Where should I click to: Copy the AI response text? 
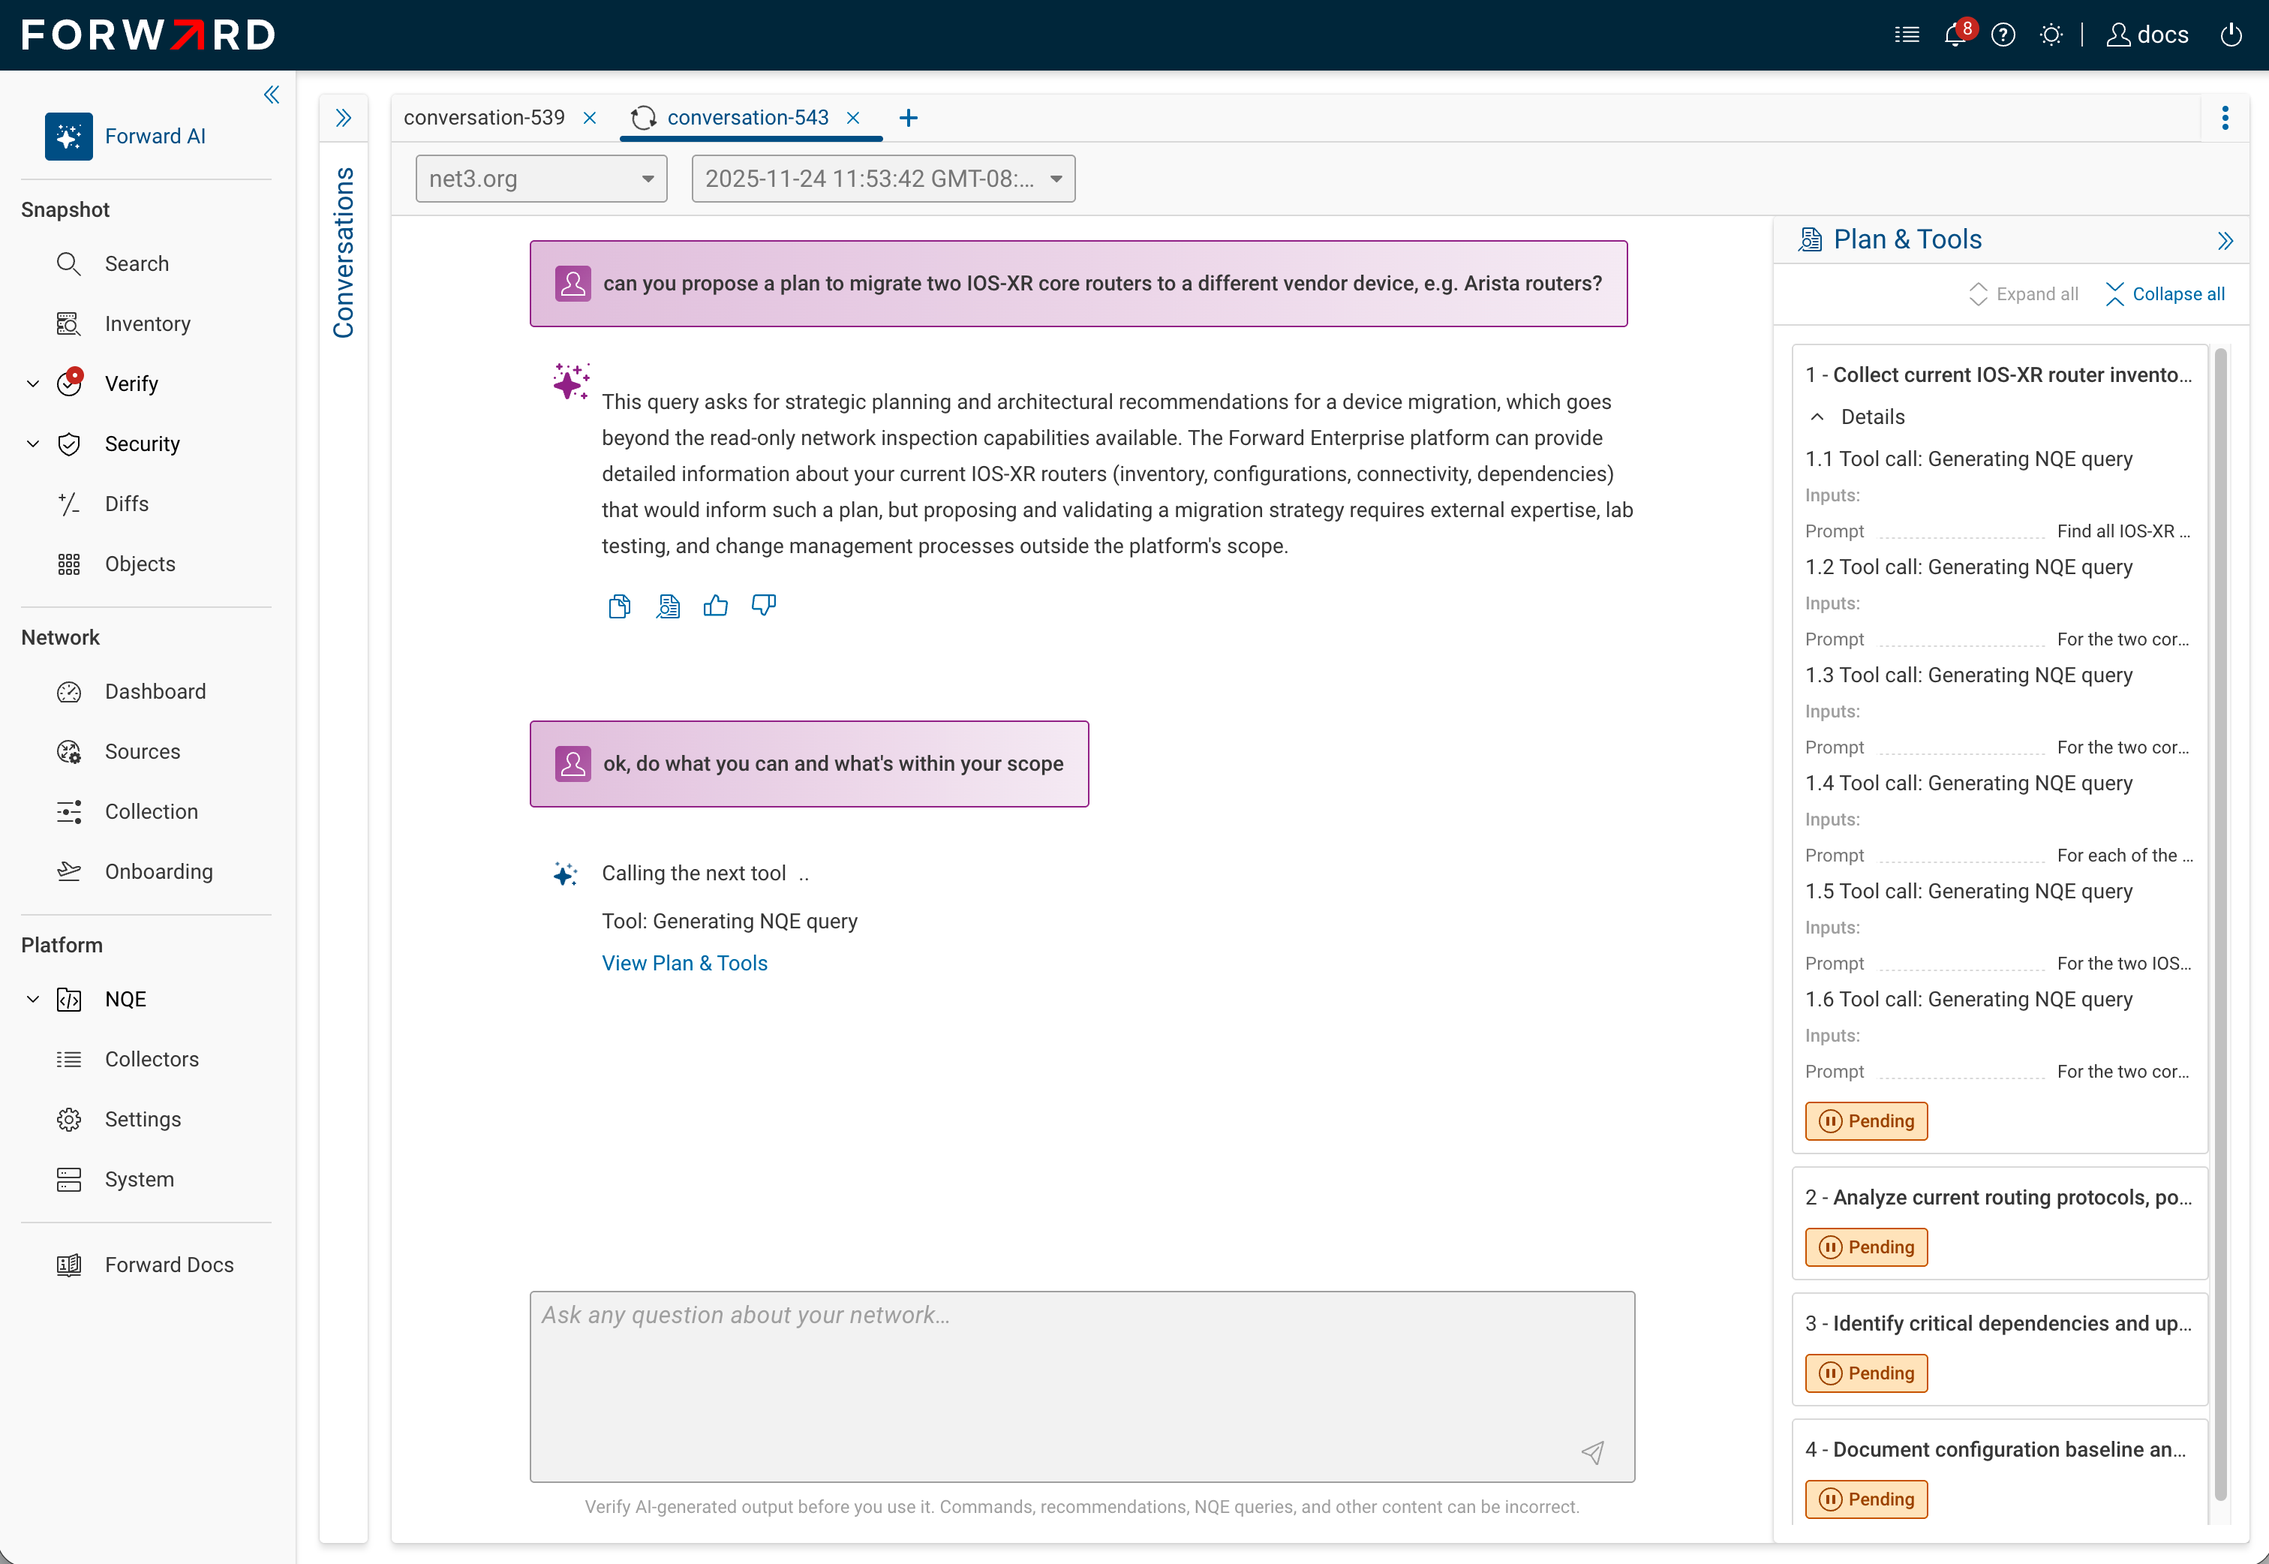point(619,606)
